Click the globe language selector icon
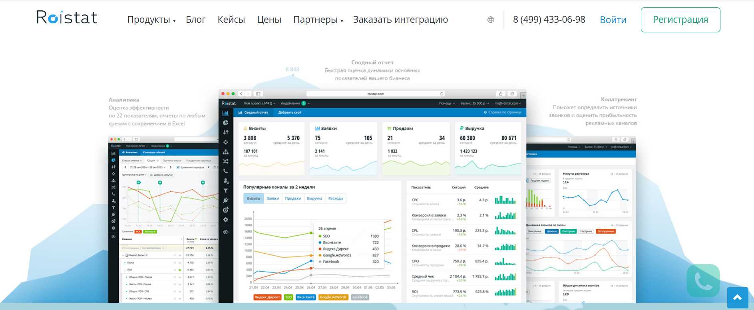The image size is (754, 310). [491, 20]
